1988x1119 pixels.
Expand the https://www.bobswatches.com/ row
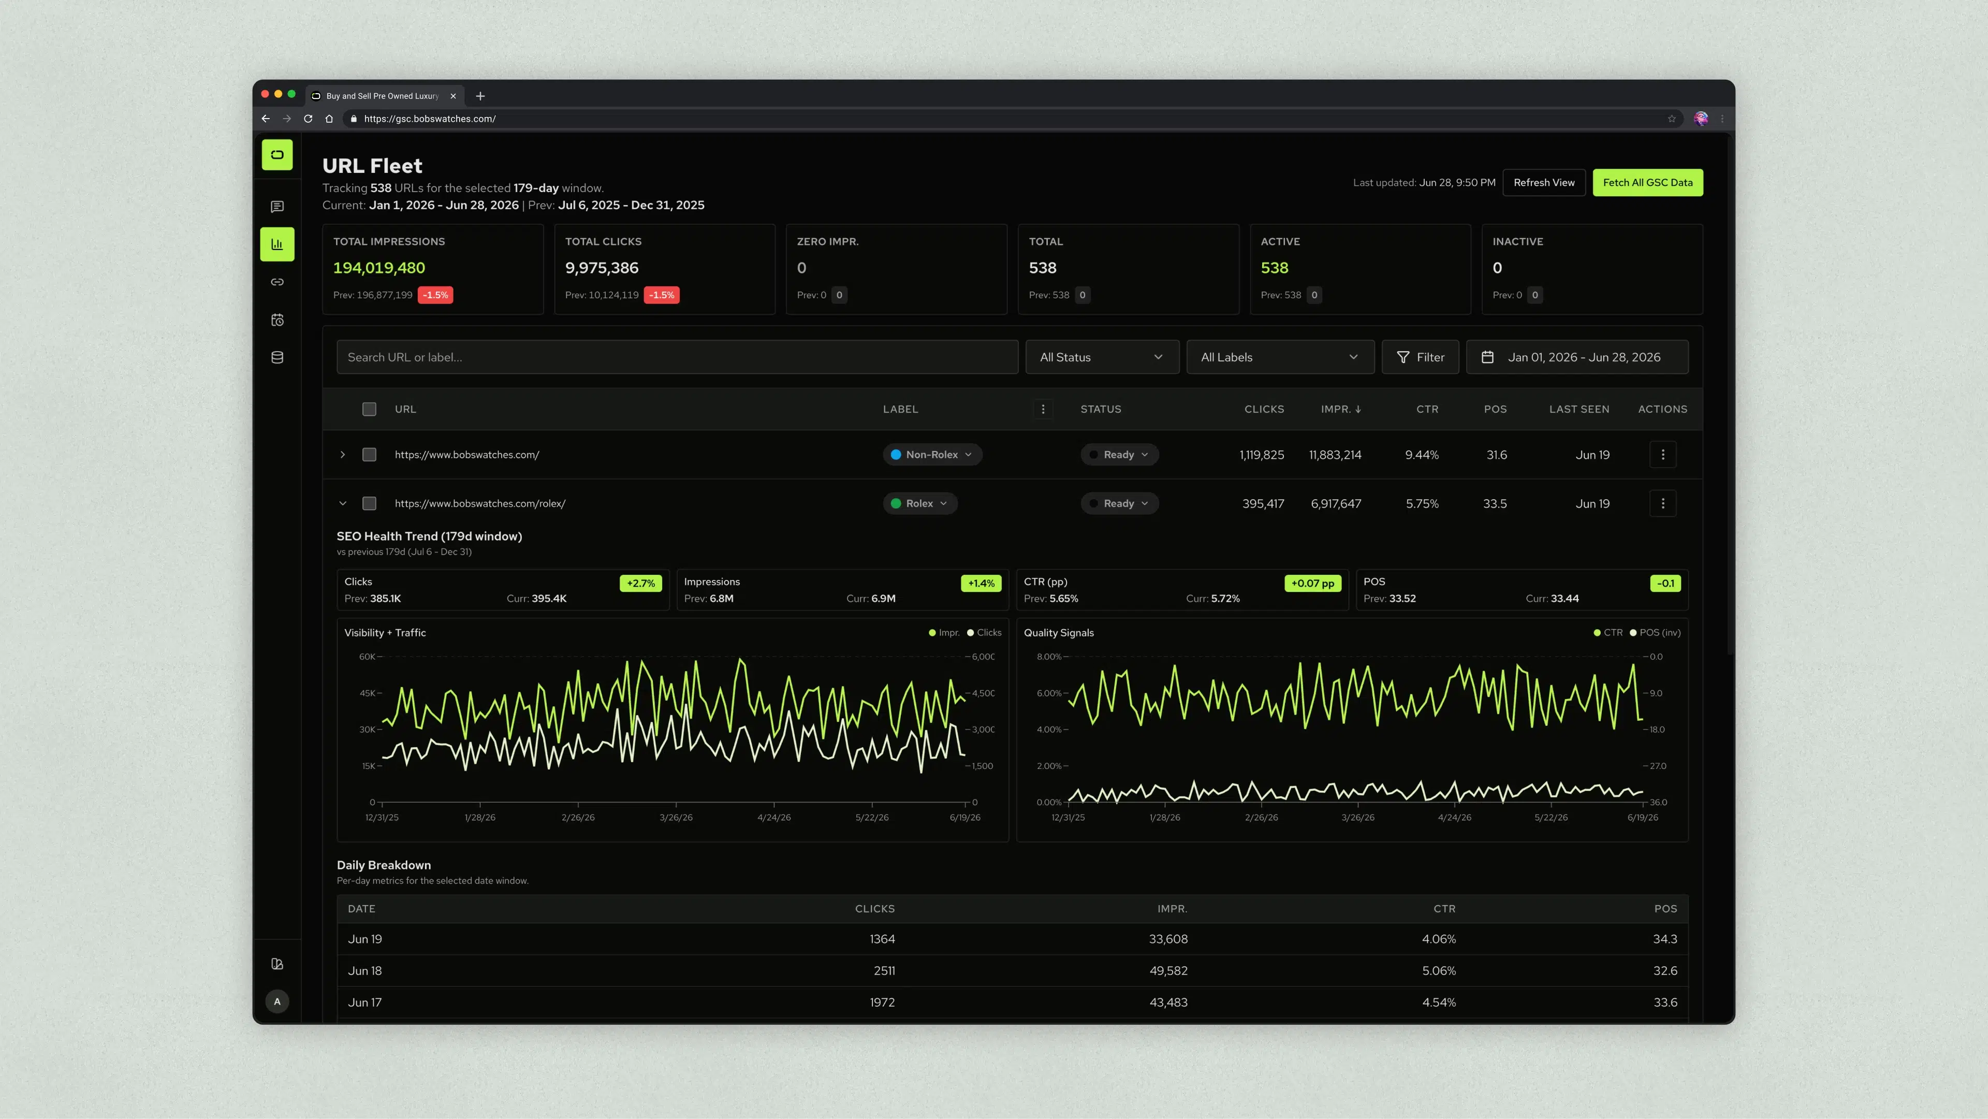[x=343, y=455]
